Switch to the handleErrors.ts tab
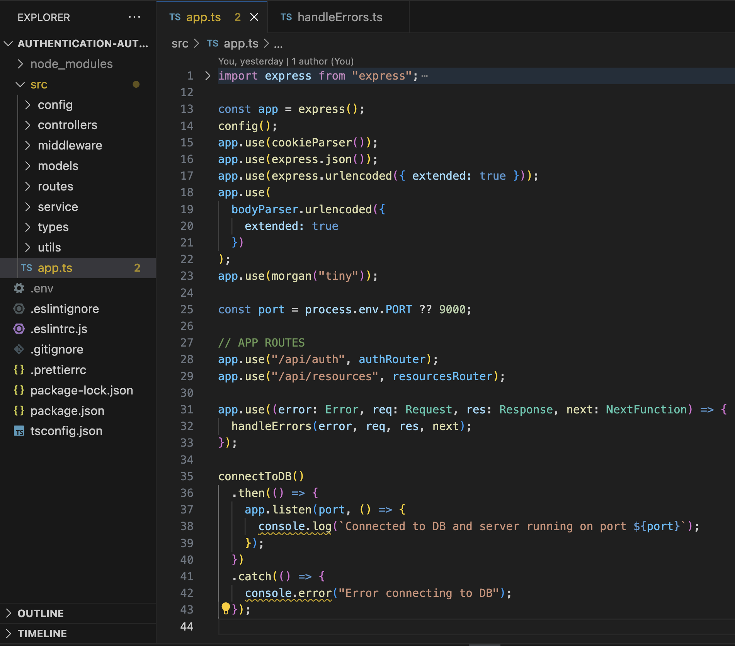 [x=338, y=17]
